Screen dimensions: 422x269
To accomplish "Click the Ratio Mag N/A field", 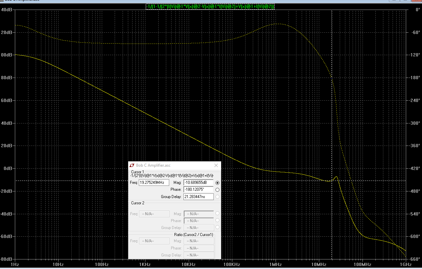I will point(199,241).
